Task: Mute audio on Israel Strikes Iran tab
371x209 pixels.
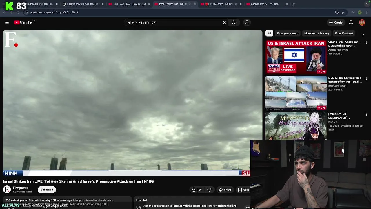Action: coord(190,4)
